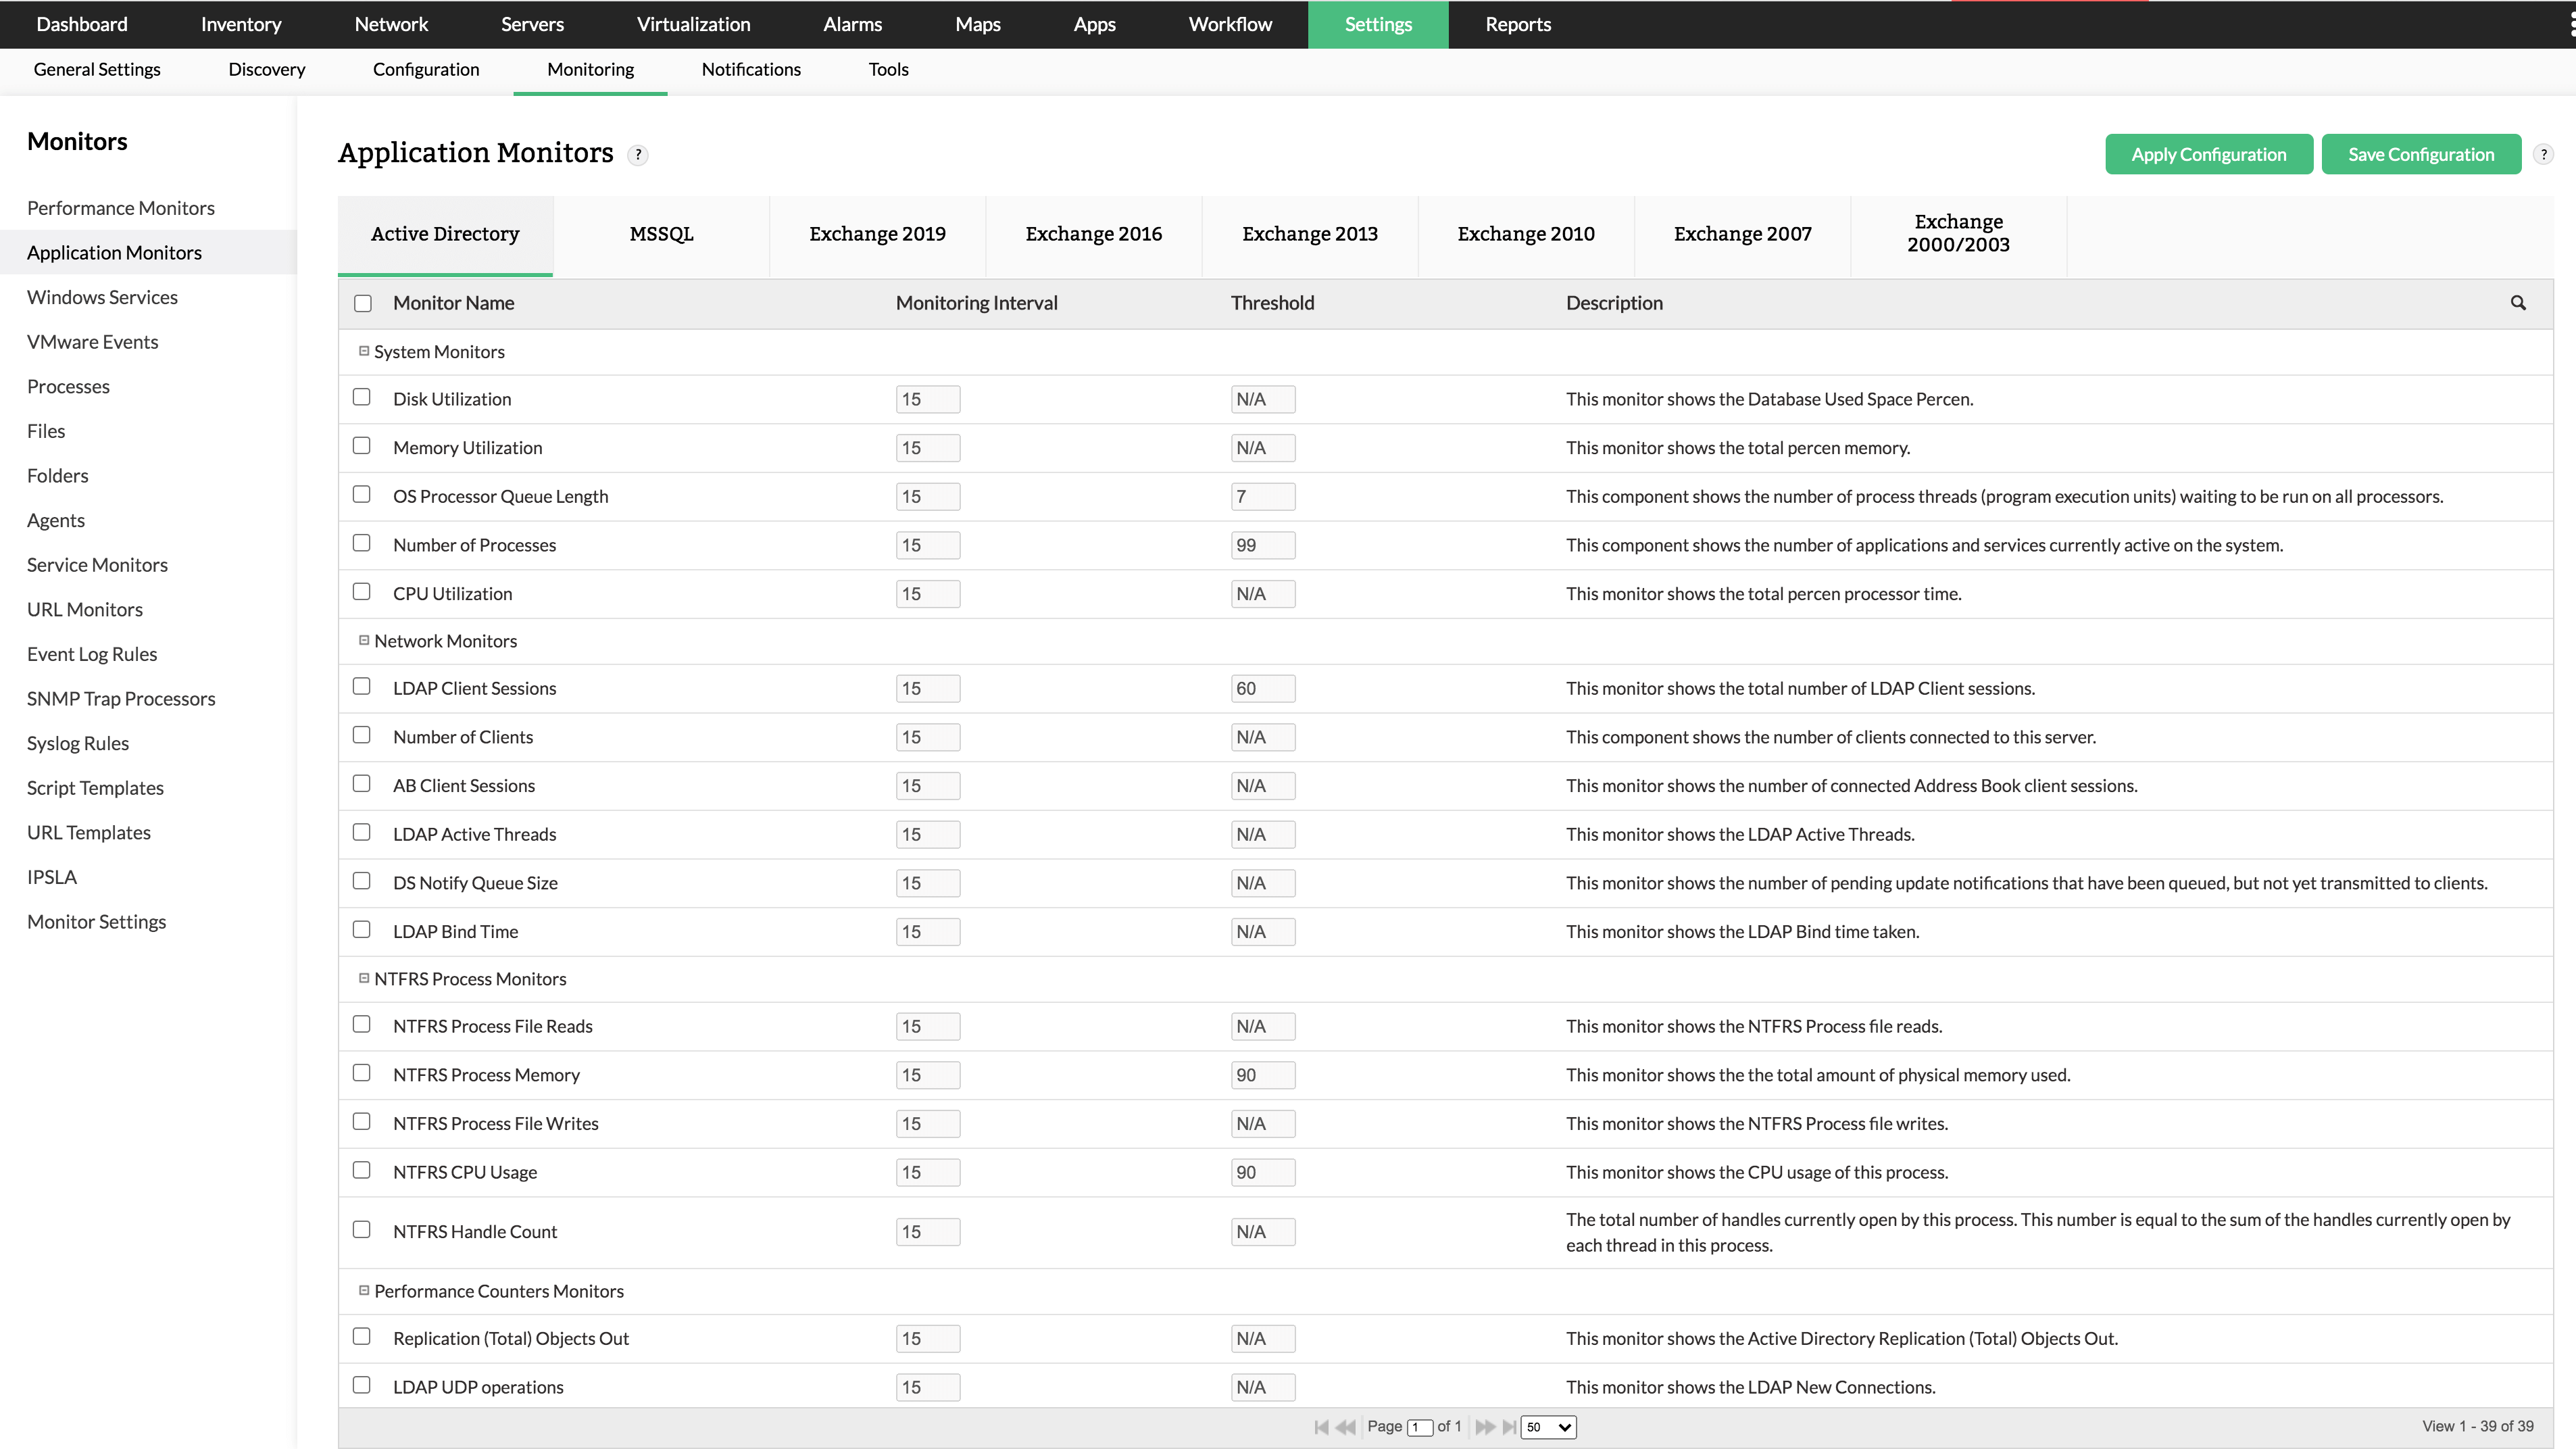
Task: Open search in the monitors table
Action: (2519, 302)
